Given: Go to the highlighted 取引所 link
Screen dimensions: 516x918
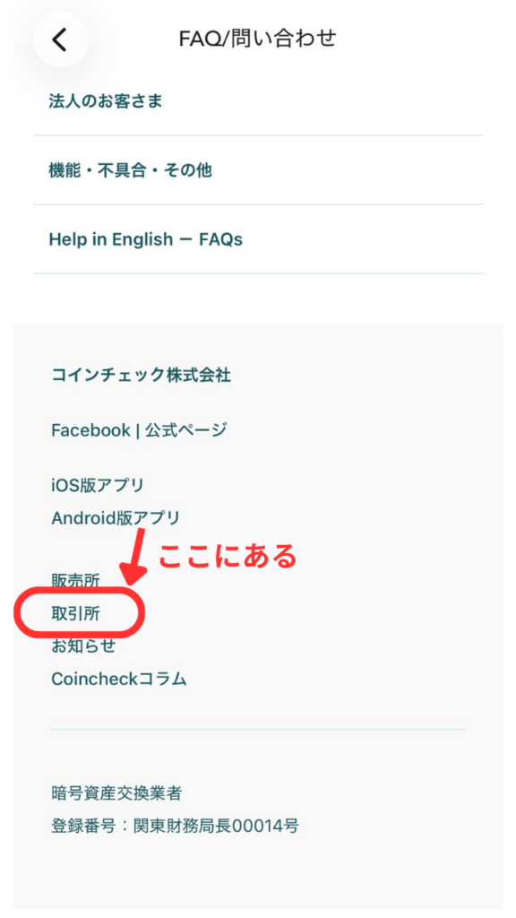Looking at the screenshot, I should click(x=75, y=613).
